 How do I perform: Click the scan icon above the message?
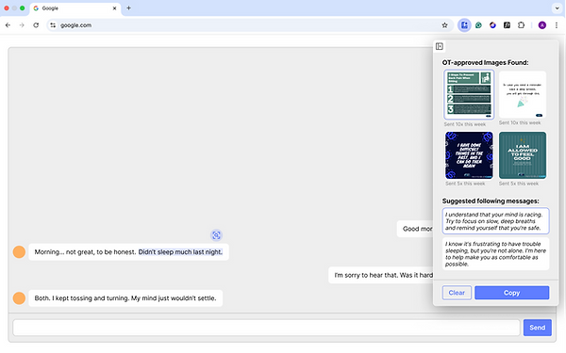tap(216, 235)
